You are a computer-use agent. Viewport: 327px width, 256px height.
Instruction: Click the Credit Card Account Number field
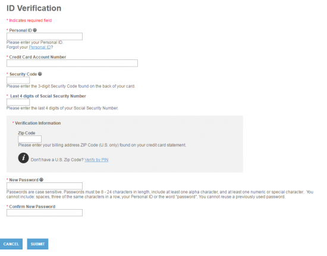72,63
